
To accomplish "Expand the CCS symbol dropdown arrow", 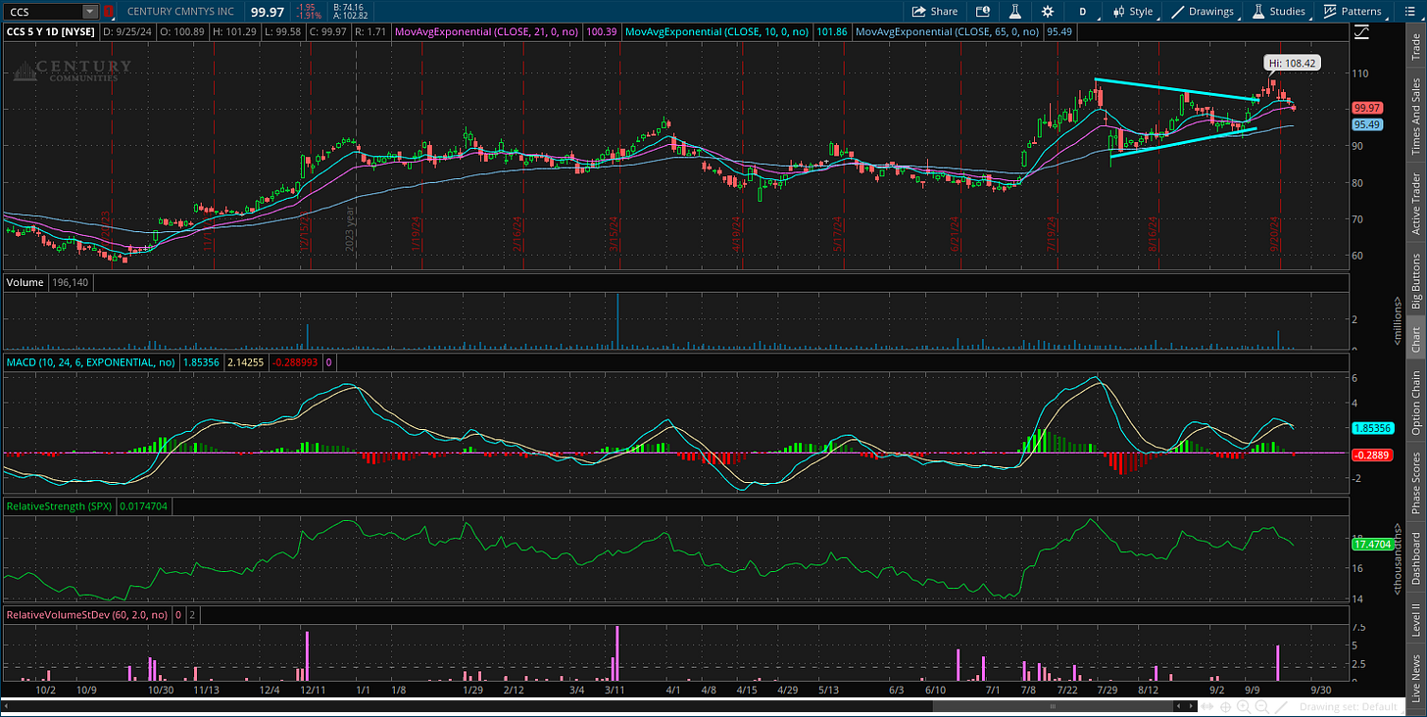I will (90, 12).
